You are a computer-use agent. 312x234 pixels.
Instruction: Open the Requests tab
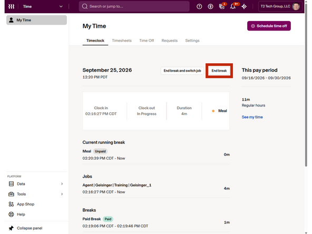point(169,41)
